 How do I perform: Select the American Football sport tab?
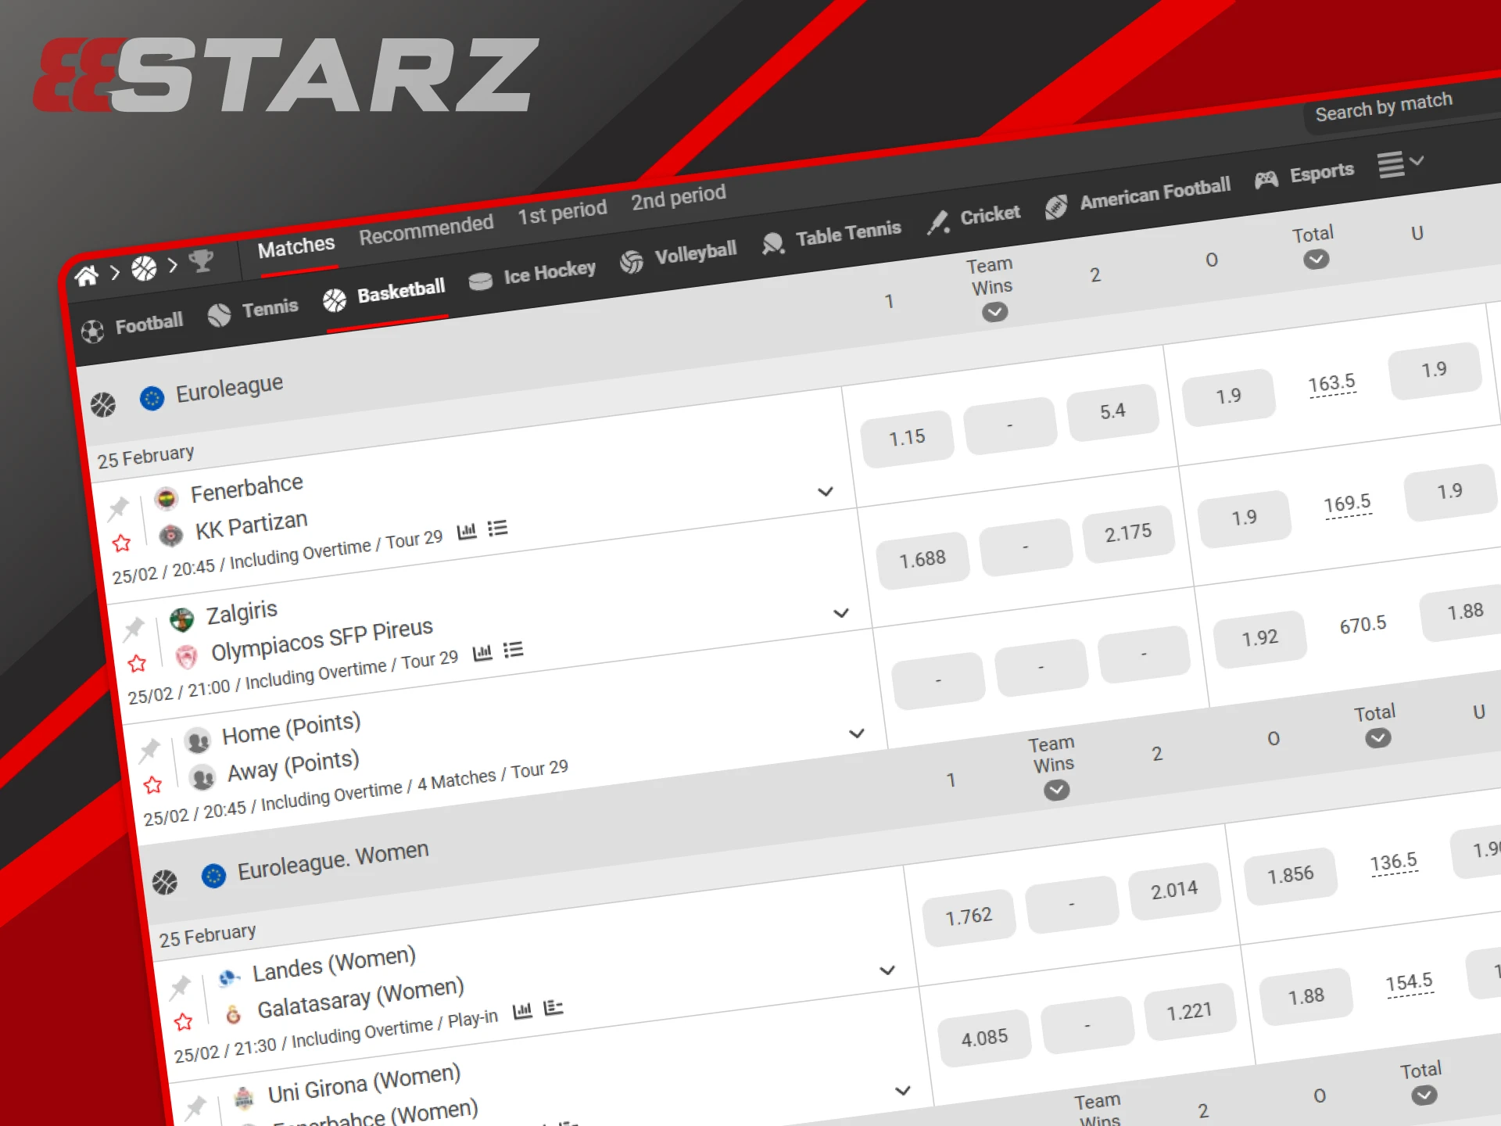(1137, 197)
